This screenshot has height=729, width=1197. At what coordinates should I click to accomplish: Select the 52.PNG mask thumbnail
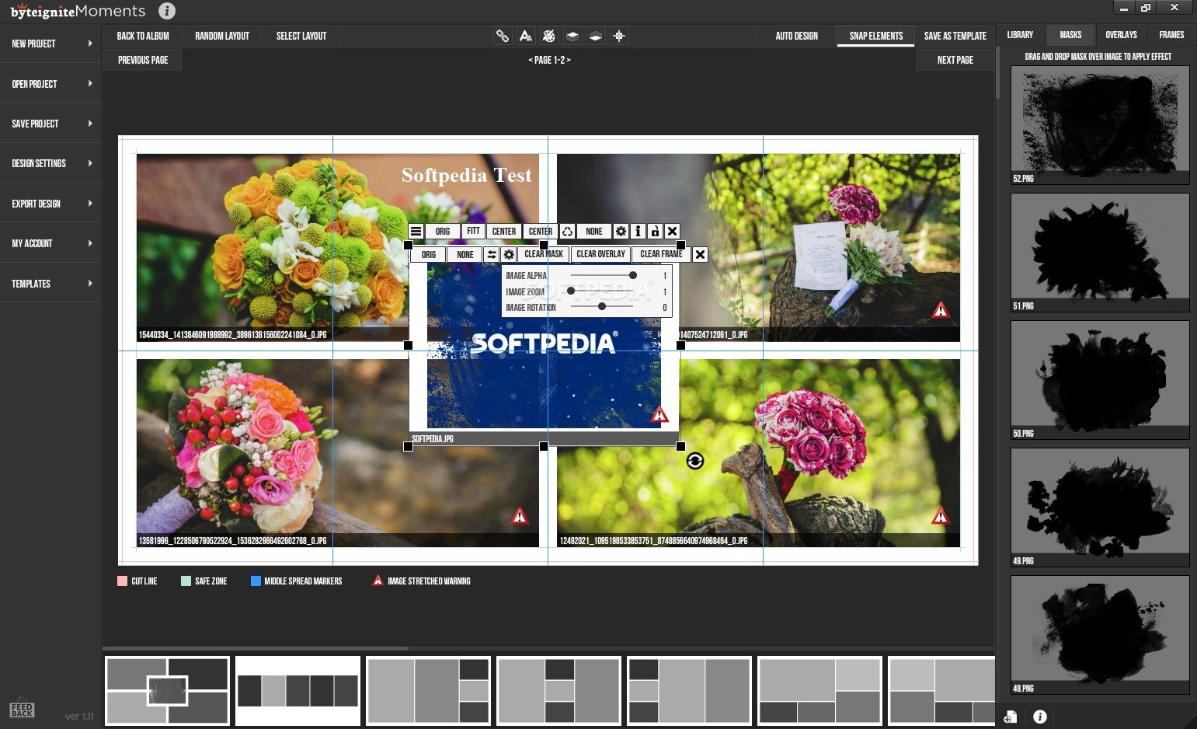click(1099, 124)
